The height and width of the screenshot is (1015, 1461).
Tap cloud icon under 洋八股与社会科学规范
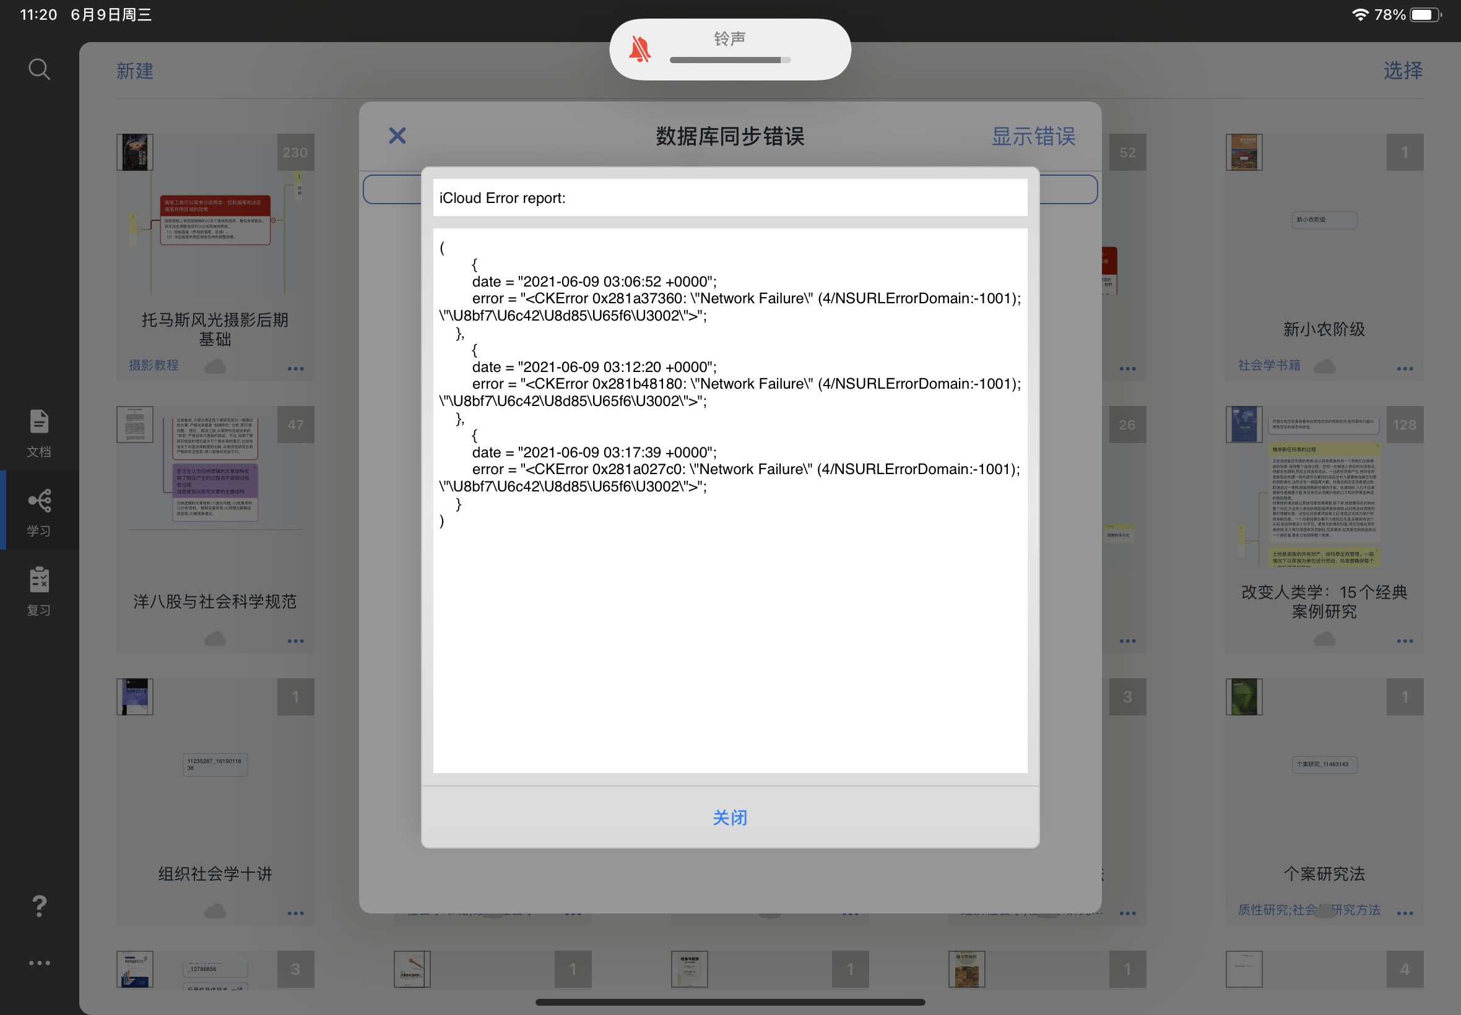point(215,639)
